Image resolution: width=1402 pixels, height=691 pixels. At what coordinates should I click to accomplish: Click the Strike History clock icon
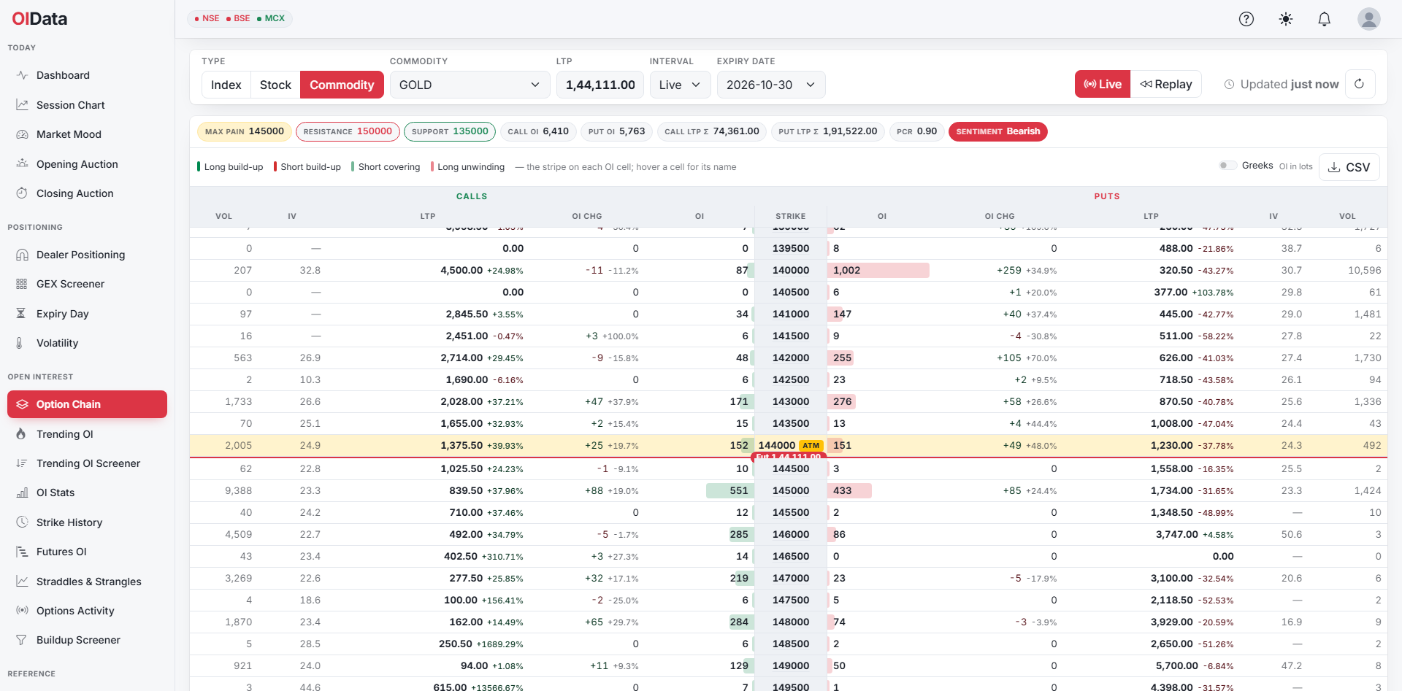click(x=22, y=522)
